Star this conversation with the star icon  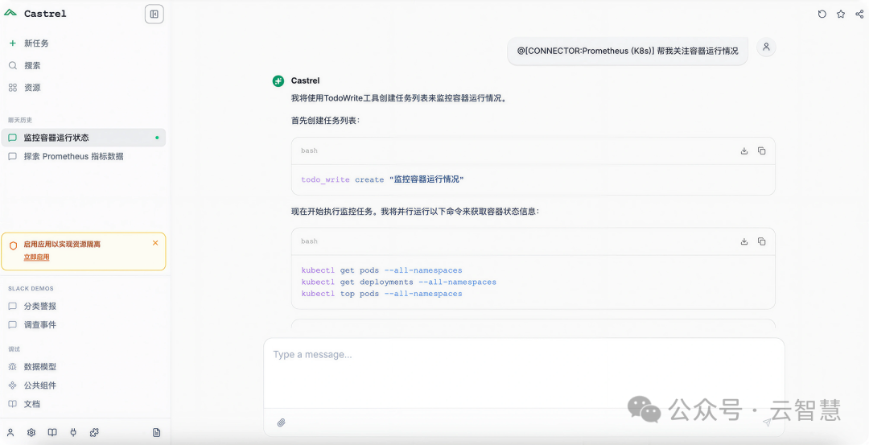point(841,14)
